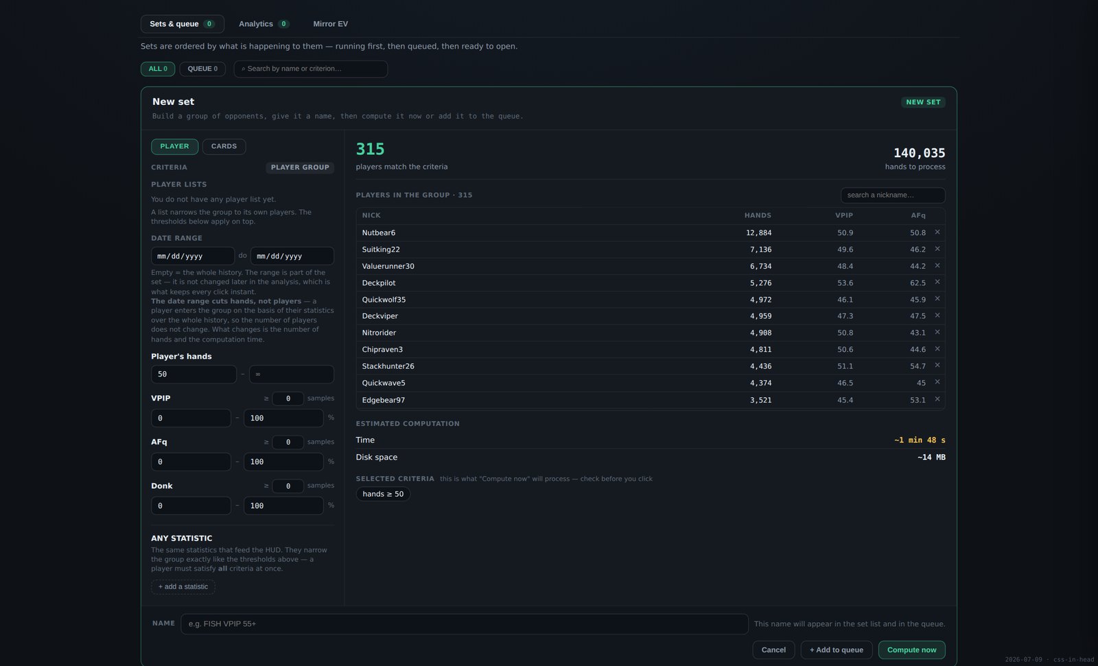Edit the VIPP samples threshold field
1098x666 pixels.
[288, 399]
